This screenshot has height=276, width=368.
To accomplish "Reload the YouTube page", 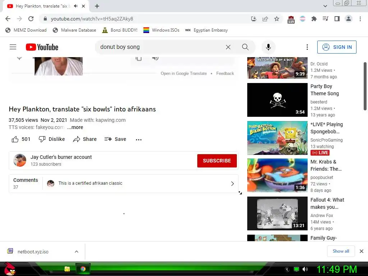I will click(x=31, y=19).
